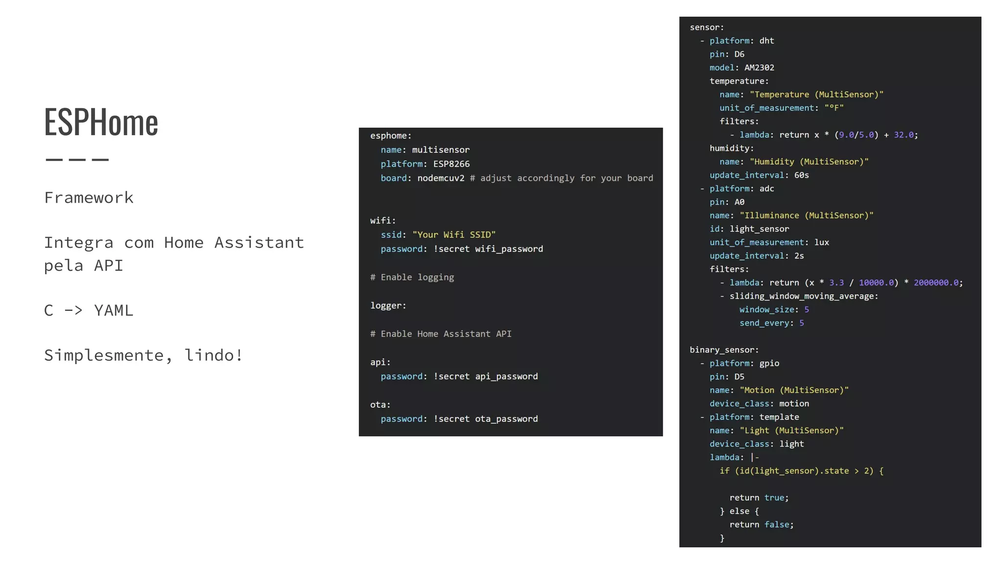Click the 'pin: D6' line

coord(727,54)
